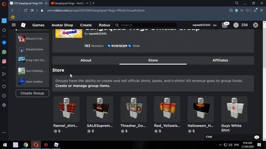The width and height of the screenshot is (266, 149).
Task: Go back to the previous page
Action: (x=12, y=10)
